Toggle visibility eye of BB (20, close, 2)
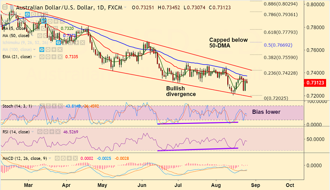 pyautogui.click(x=44, y=21)
